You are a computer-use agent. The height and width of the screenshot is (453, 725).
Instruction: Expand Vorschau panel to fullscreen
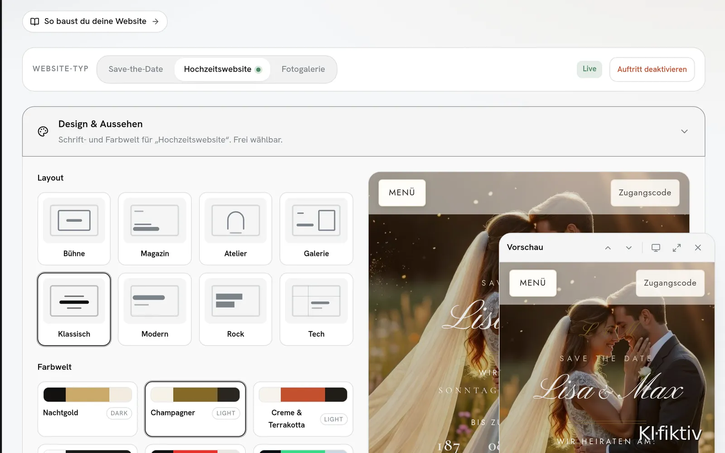click(677, 248)
